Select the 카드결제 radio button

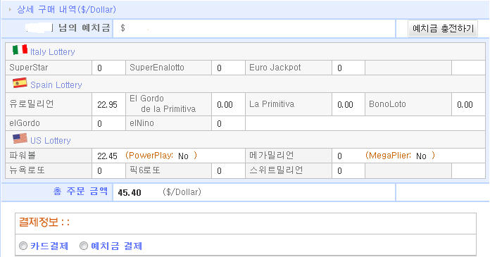tap(23, 246)
